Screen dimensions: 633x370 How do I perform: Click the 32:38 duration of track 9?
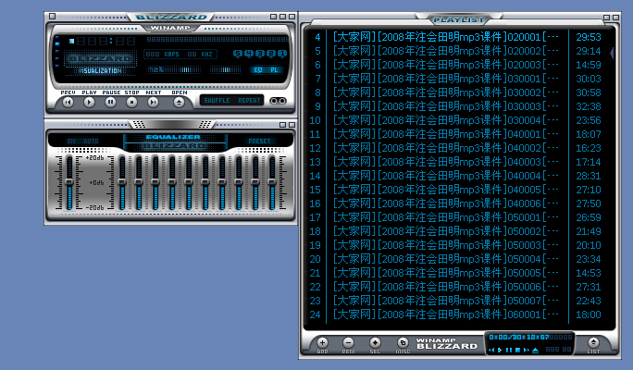click(589, 106)
